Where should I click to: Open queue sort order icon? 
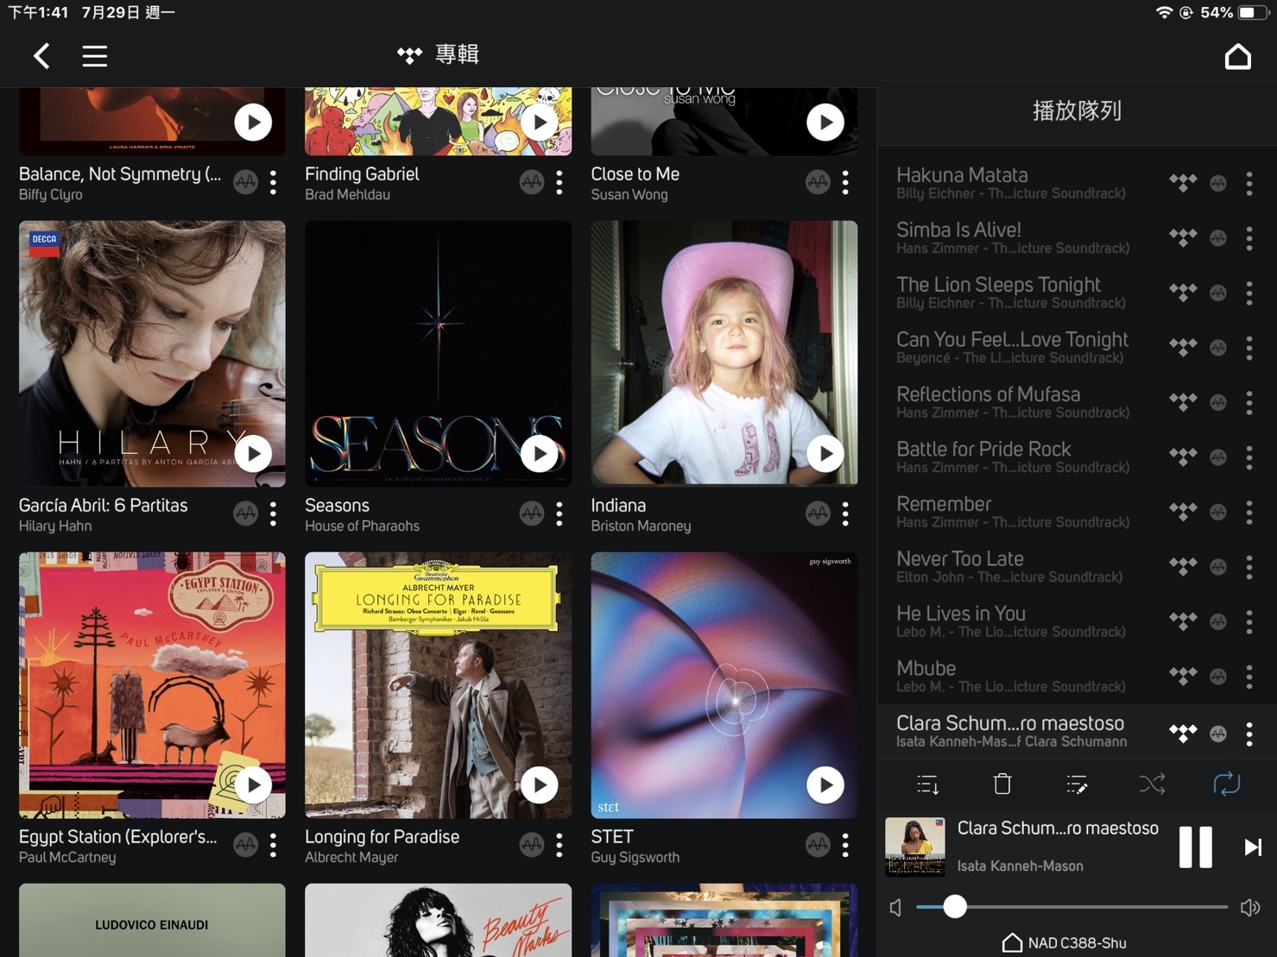point(928,784)
